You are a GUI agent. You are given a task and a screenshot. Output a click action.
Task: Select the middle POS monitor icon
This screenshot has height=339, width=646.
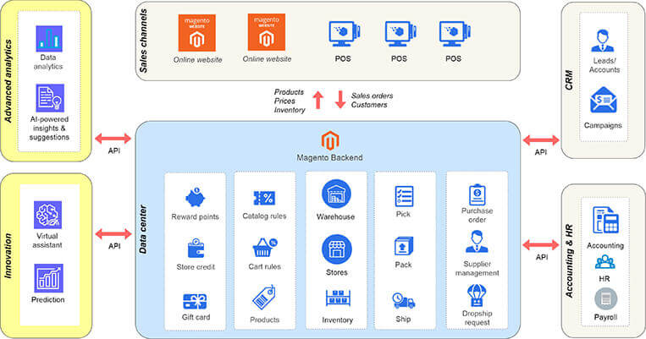tap(400, 34)
